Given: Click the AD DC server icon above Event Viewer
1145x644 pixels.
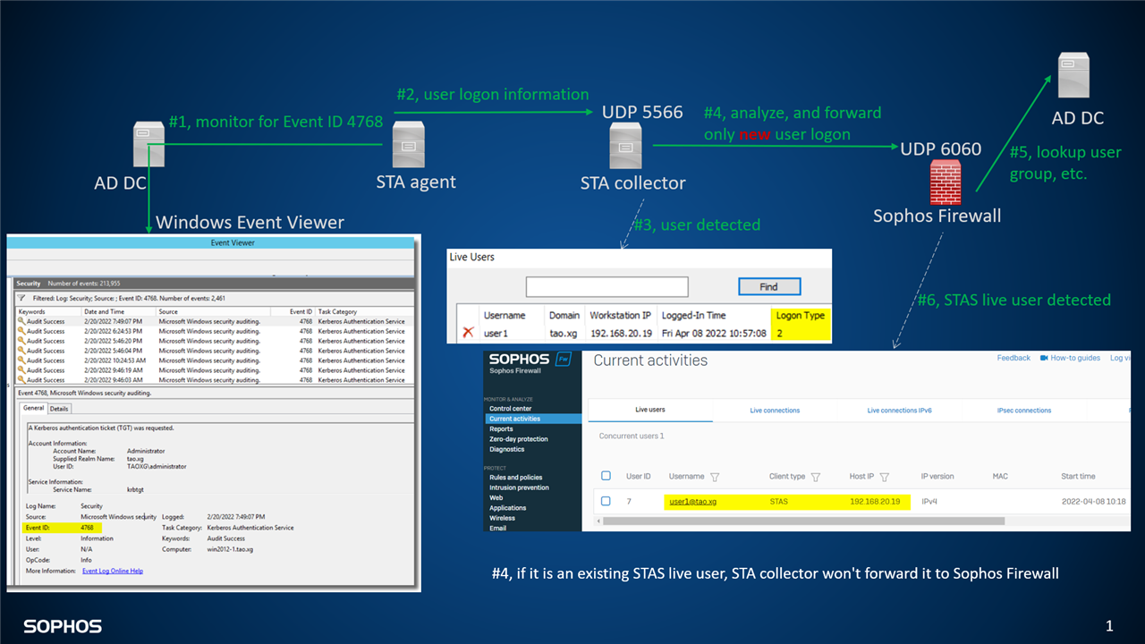Looking at the screenshot, I should coord(147,145).
